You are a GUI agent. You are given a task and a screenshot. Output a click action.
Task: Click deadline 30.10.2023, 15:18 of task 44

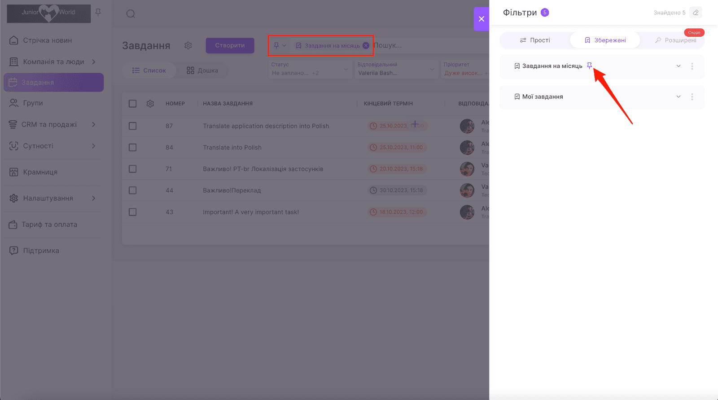pos(397,190)
